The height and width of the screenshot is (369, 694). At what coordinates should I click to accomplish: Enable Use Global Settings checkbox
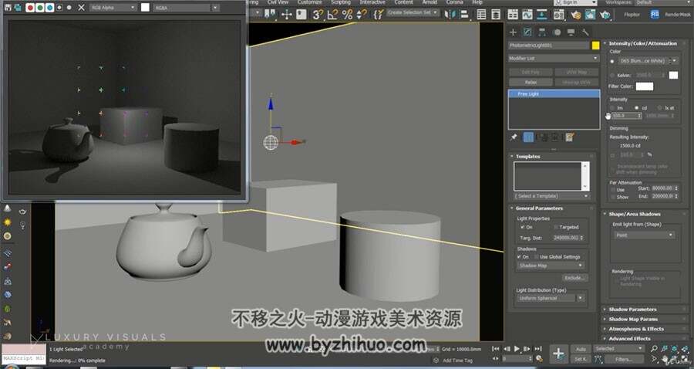(x=536, y=257)
